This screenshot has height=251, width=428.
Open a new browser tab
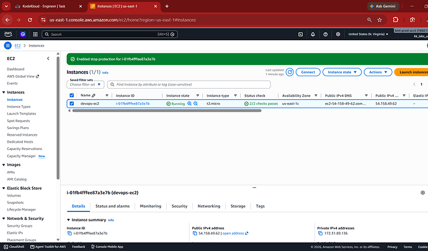click(x=167, y=6)
